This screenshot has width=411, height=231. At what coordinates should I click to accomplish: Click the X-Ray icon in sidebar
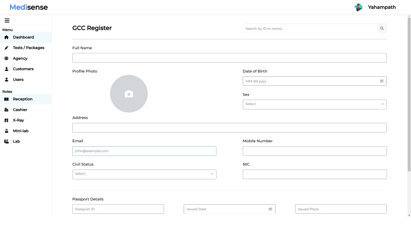tap(6, 120)
